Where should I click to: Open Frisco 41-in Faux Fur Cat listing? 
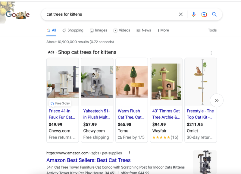coord(62,114)
